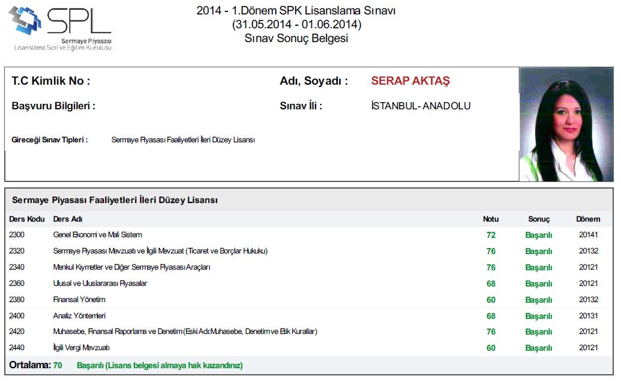Click the 'Notu' column header
Image resolution: width=621 pixels, height=382 pixels.
coord(491,219)
